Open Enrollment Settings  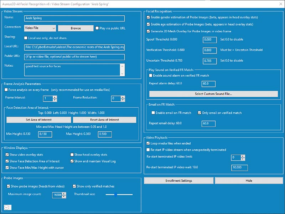[x=179, y=181]
